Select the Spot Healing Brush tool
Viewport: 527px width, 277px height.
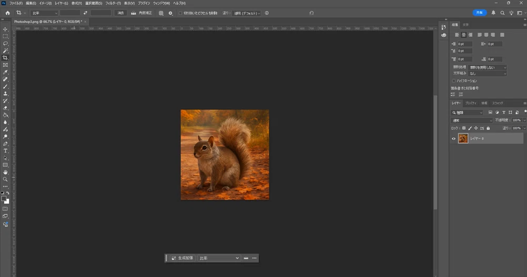pyautogui.click(x=5, y=79)
